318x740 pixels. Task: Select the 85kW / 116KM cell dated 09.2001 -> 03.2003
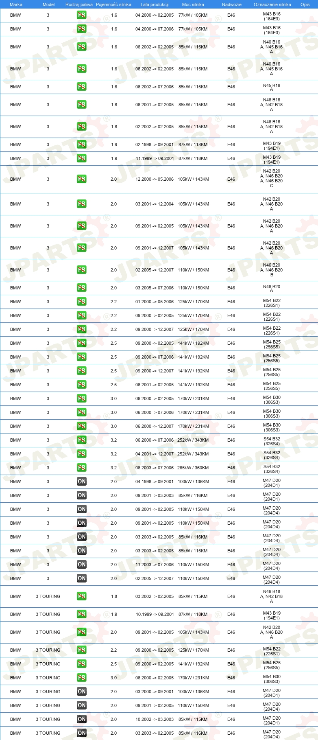pyautogui.click(x=193, y=495)
